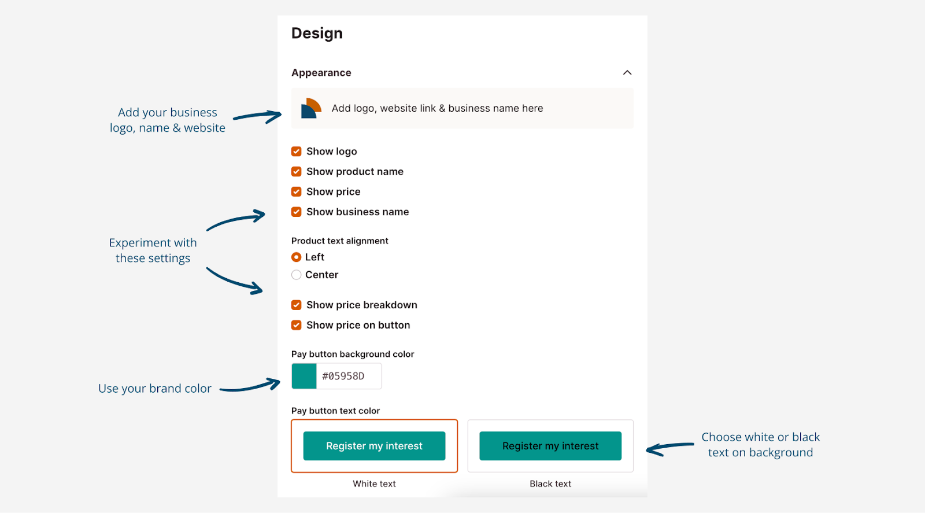
Task: Click the White text label
Action: coord(375,484)
